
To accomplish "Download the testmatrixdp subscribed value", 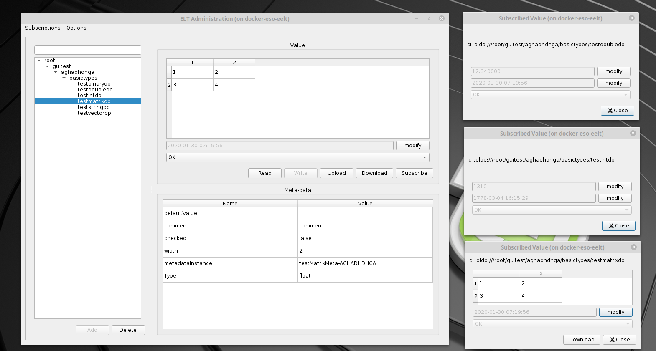I will 581,340.
